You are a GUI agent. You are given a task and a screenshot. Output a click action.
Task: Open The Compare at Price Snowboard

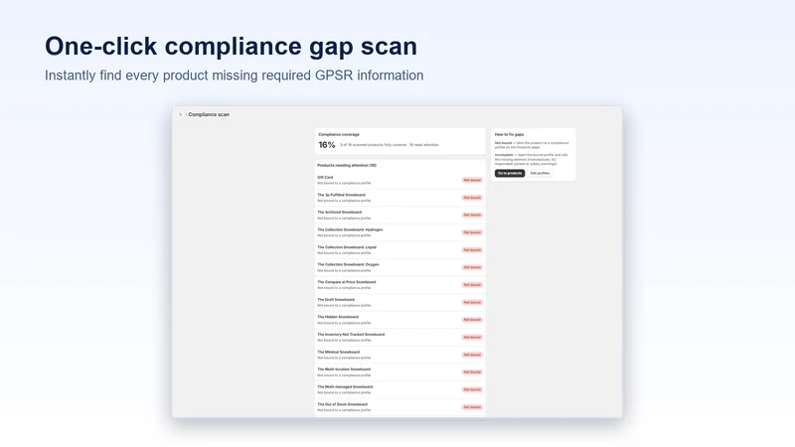(x=399, y=285)
